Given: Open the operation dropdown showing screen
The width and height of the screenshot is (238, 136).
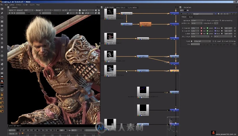Looking at the screenshot, I should pos(197,20).
